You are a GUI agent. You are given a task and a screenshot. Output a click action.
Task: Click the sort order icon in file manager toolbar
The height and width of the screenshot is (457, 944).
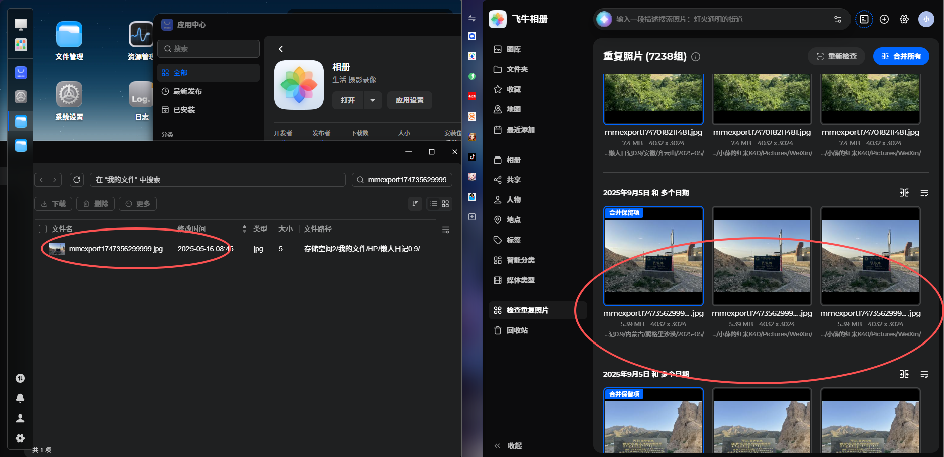click(x=415, y=204)
